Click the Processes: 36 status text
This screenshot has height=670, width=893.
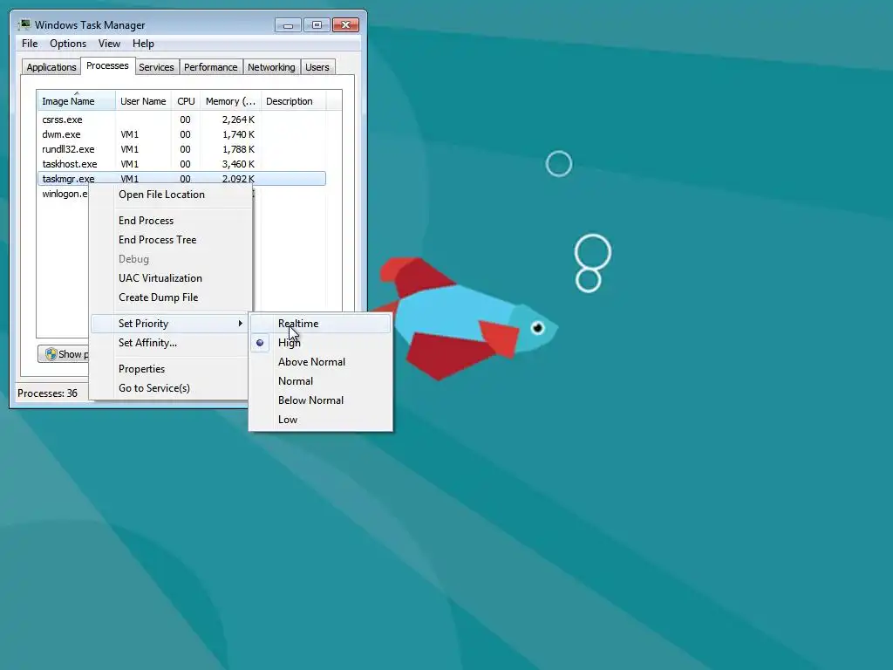[47, 393]
